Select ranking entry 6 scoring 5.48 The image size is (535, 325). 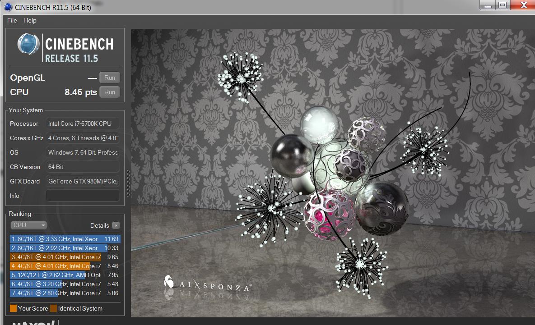coord(65,284)
